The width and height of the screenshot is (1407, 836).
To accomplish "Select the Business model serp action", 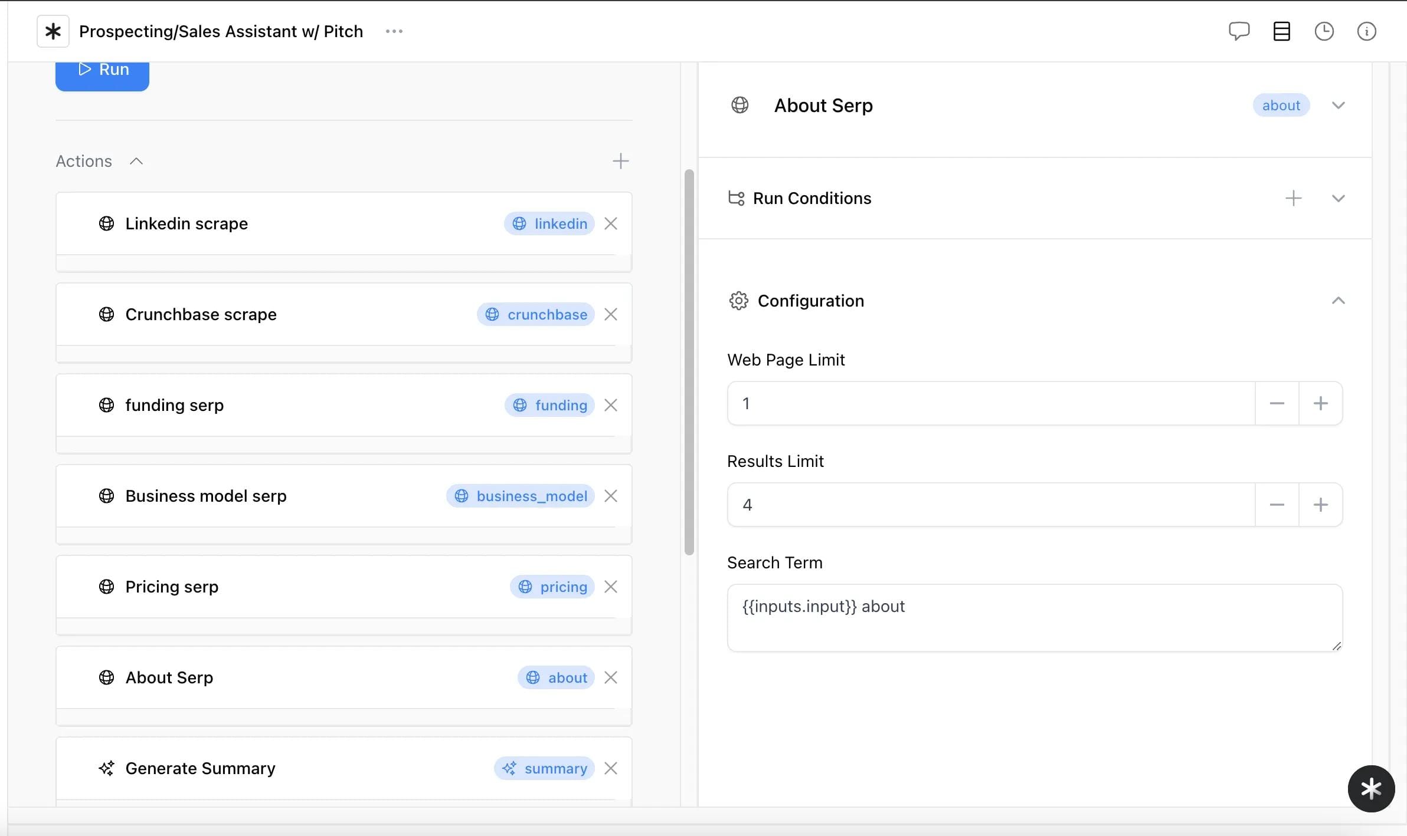I will click(x=343, y=496).
